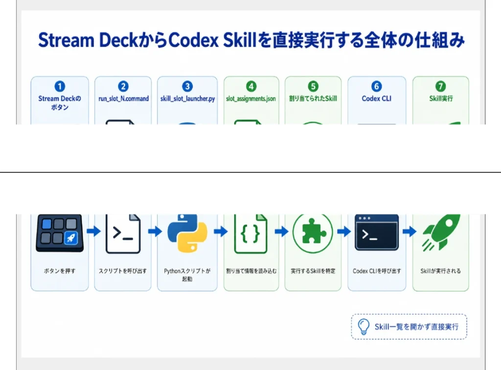Click the slide title heading text

tap(251, 40)
